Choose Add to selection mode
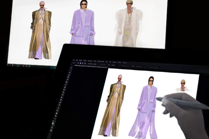 [80, 63]
